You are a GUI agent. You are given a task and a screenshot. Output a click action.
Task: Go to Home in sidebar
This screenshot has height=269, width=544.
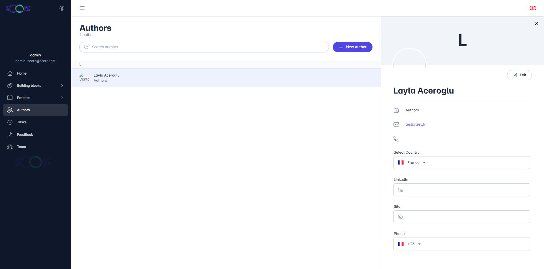click(22, 73)
